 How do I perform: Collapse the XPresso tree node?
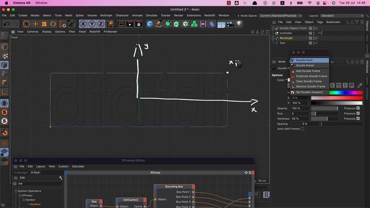click(20, 195)
